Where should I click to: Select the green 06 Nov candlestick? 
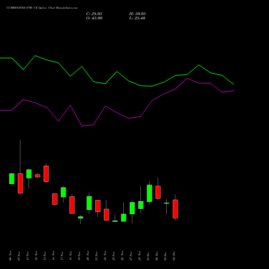(x=12, y=179)
